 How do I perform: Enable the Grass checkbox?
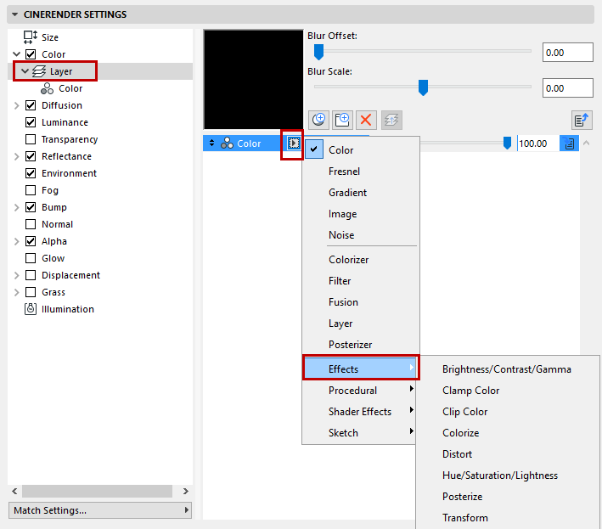pos(31,292)
